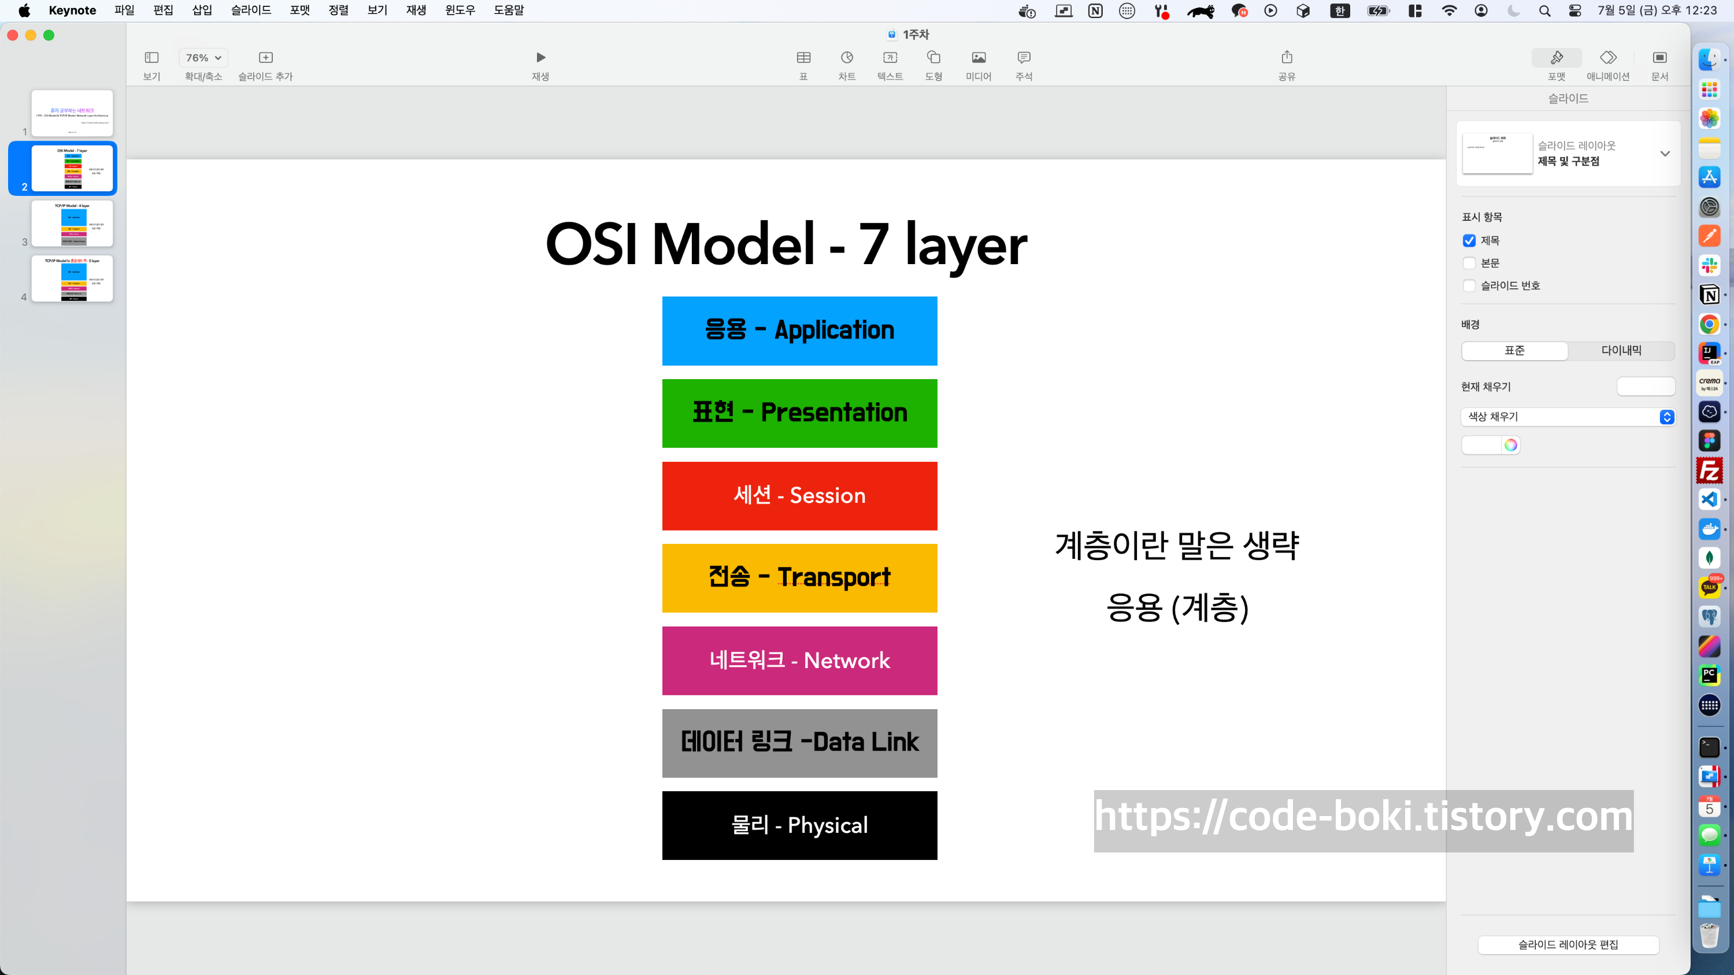Viewport: 1734px width, 975px height.
Task: Open the color wheel picker
Action: click(x=1510, y=445)
